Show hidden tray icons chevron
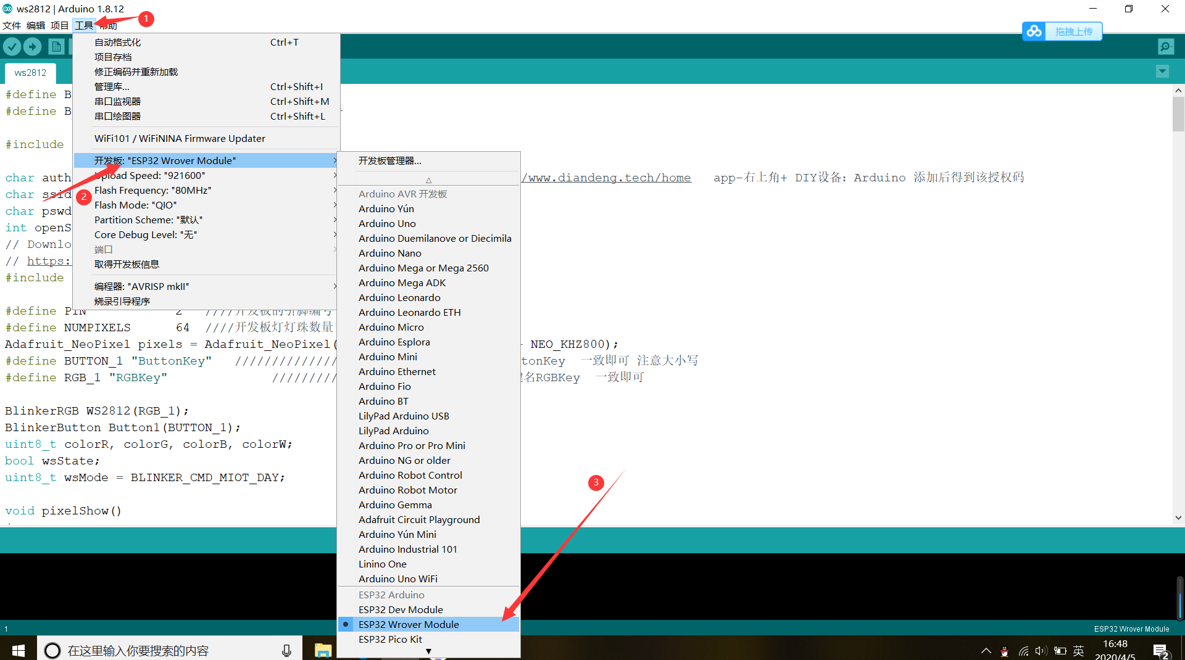This screenshot has width=1185, height=660. [986, 651]
